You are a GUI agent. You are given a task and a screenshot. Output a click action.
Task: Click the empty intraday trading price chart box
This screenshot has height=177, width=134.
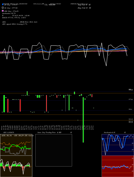[54, 150]
